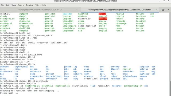This screenshot has width=171, height=96.
Task: Open the Terminal menu
Action: click(29, 5)
